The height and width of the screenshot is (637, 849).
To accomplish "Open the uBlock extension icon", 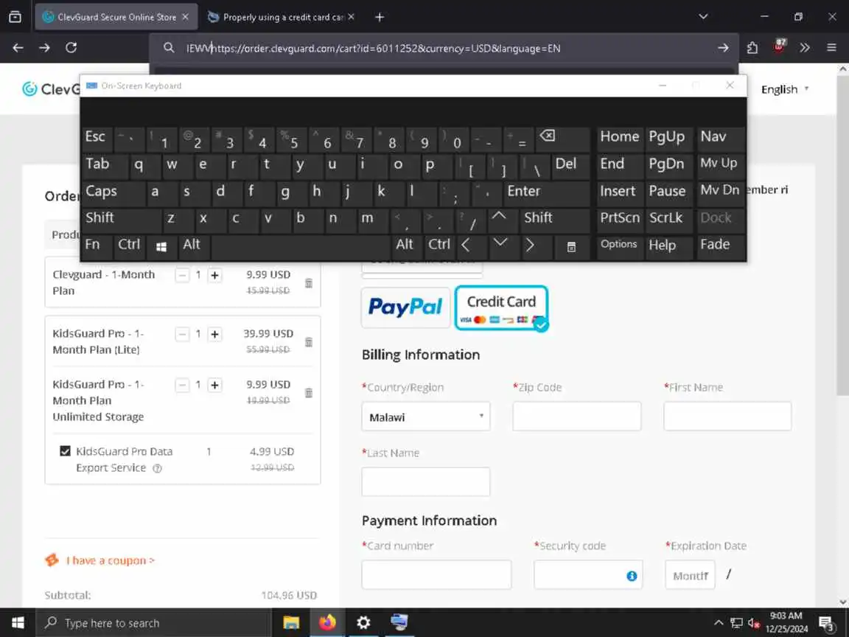I will click(779, 46).
